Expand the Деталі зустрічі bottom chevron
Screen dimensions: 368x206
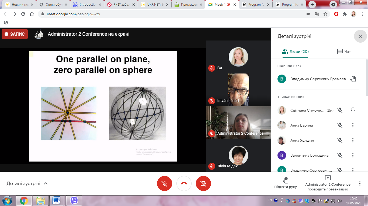[x=46, y=183]
